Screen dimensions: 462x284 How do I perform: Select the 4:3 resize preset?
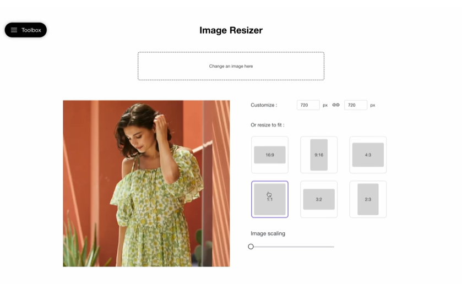(x=368, y=155)
